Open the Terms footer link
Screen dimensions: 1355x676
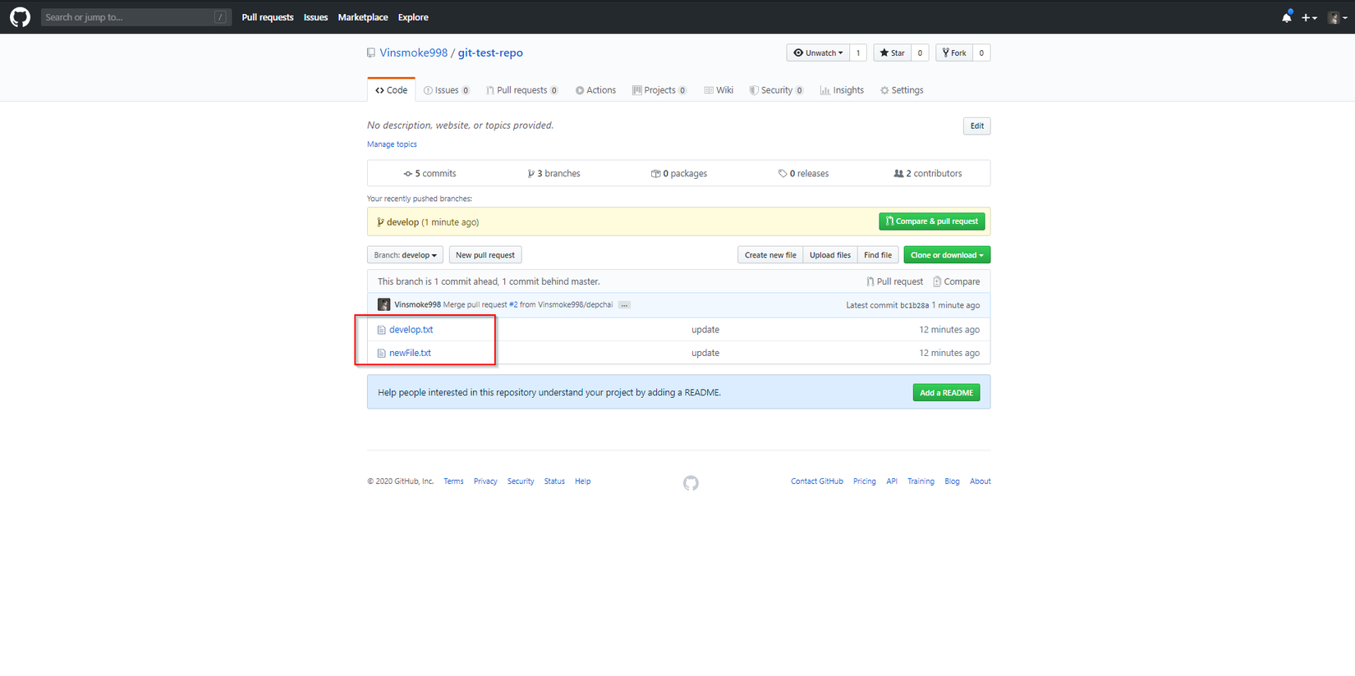[x=453, y=482]
